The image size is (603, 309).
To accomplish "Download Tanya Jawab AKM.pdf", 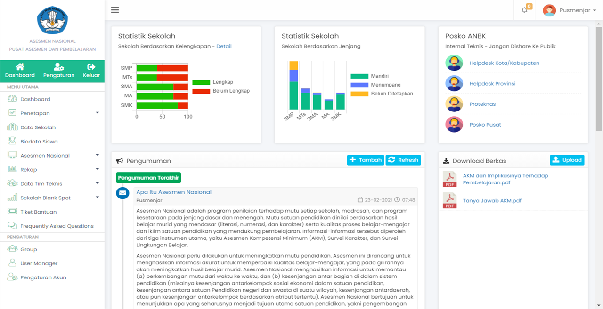I will pyautogui.click(x=492, y=201).
